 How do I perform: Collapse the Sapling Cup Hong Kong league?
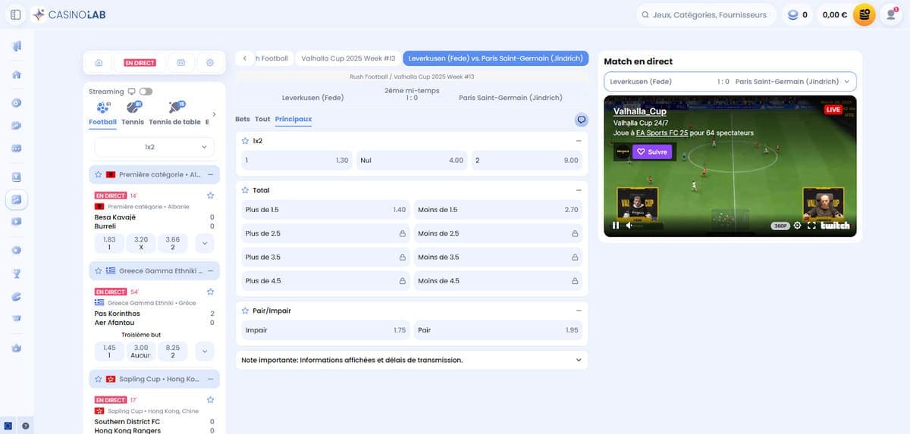(x=210, y=379)
